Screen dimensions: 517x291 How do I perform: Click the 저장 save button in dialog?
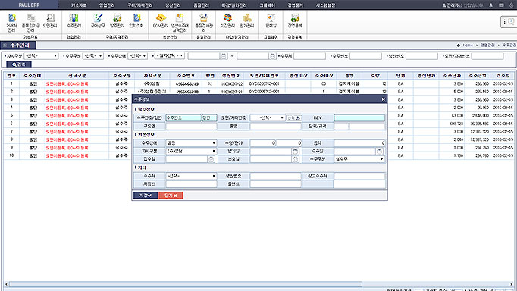pos(146,196)
